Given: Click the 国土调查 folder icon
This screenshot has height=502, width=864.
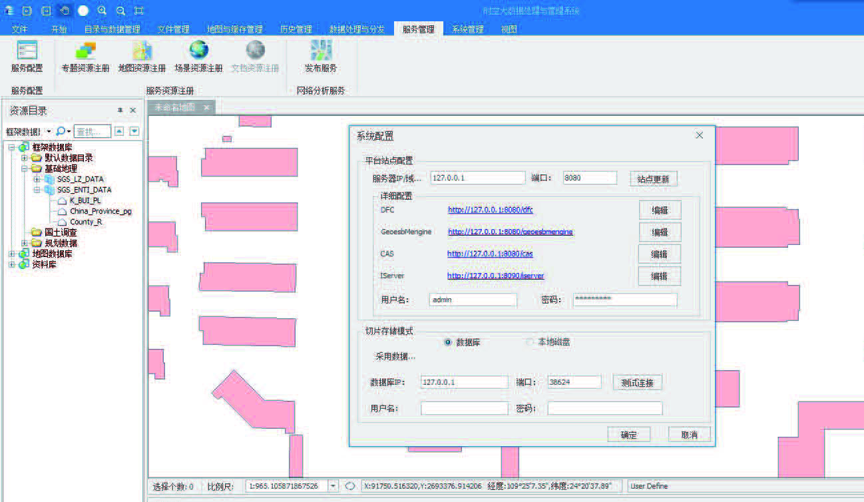Looking at the screenshot, I should point(37,232).
